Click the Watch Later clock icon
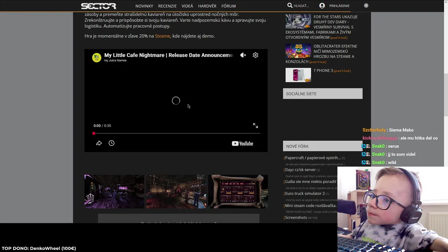This screenshot has height=252, width=448. pyautogui.click(x=112, y=143)
